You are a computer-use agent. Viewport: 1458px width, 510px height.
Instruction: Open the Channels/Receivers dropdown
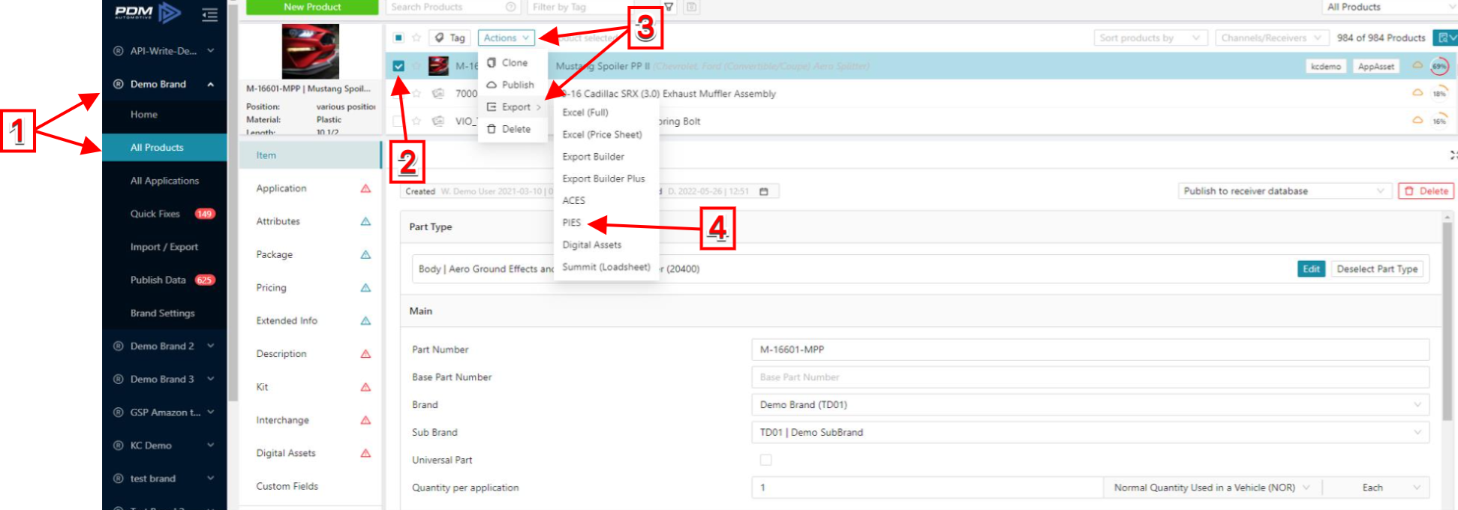coord(1272,37)
